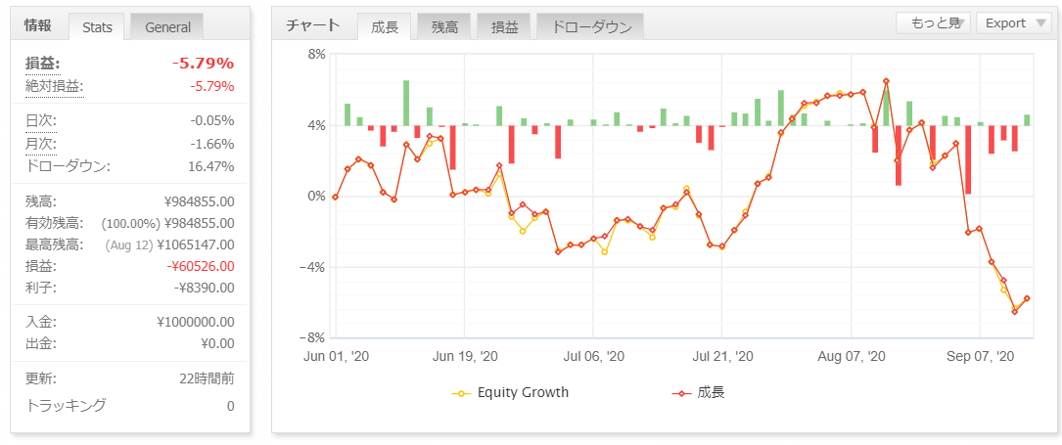Viewport: 1062px width, 445px height.
Task: Switch to the General tab
Action: click(x=166, y=27)
